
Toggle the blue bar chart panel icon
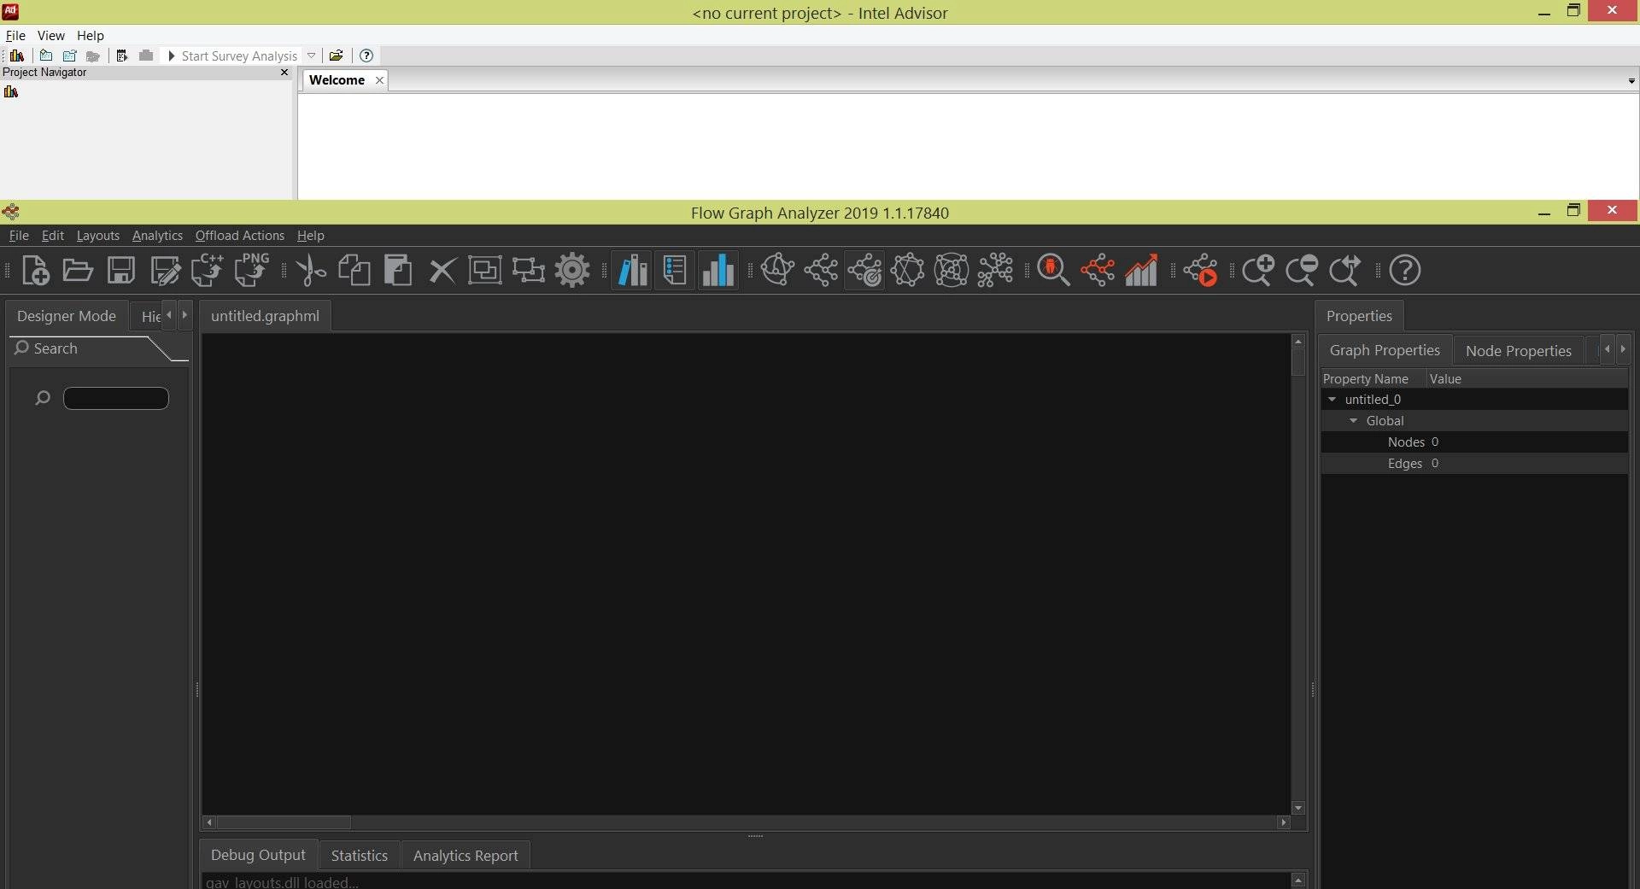pos(718,271)
